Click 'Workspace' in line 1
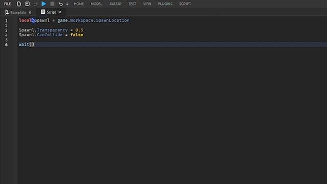Viewport: 327px width, 184px height. pos(82,20)
